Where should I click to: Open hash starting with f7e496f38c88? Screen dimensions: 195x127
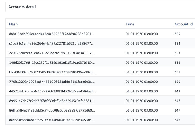[52, 72]
